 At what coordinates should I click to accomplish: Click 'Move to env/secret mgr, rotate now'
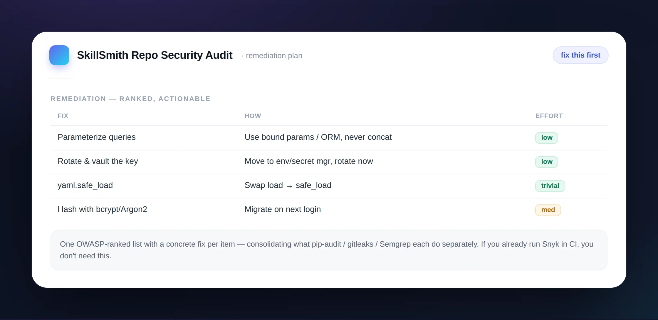(309, 161)
